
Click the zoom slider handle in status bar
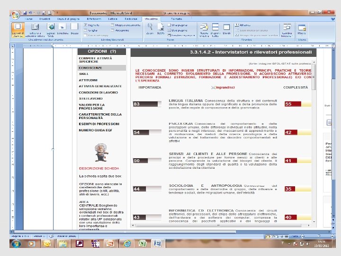319,236
